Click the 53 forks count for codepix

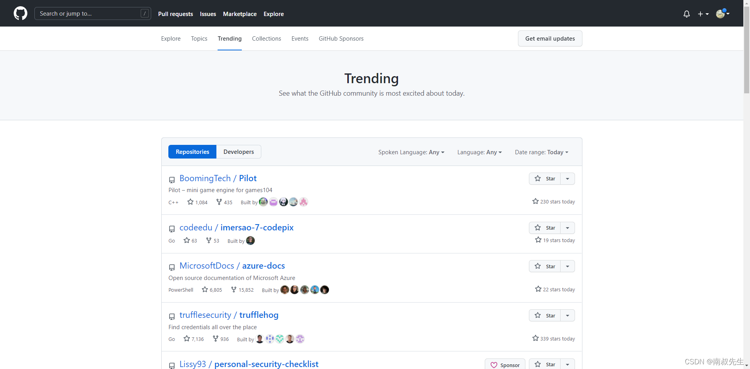tap(212, 241)
